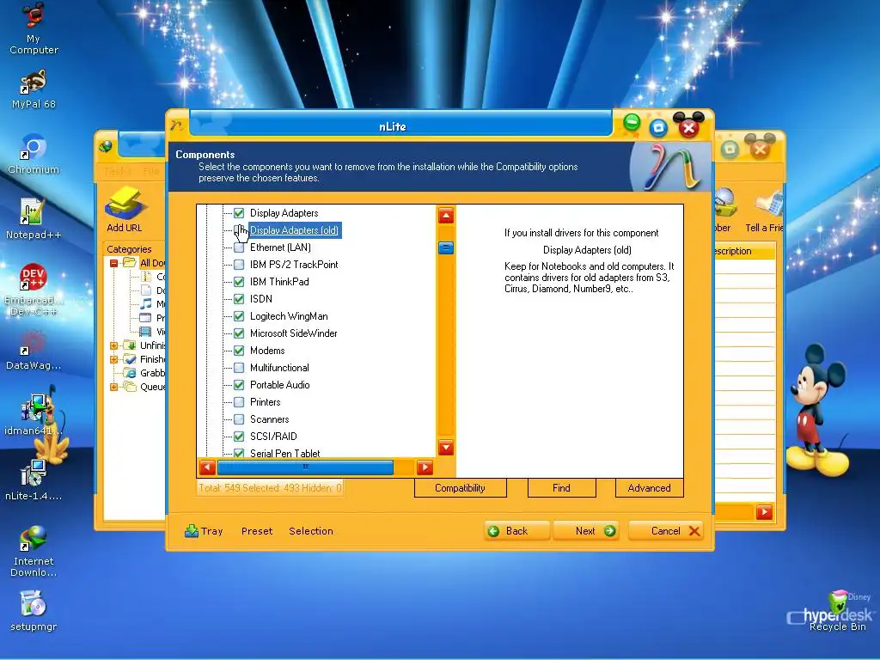Launch Internet Download Manager shortcut

tap(34, 551)
